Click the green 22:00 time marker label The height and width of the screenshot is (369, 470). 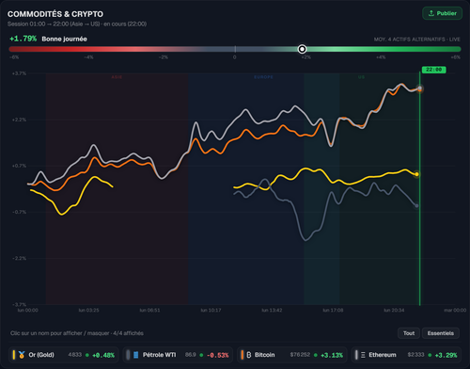(x=434, y=70)
